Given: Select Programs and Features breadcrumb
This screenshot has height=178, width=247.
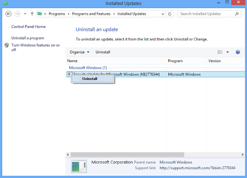Looking at the screenshot, I should 91,14.
